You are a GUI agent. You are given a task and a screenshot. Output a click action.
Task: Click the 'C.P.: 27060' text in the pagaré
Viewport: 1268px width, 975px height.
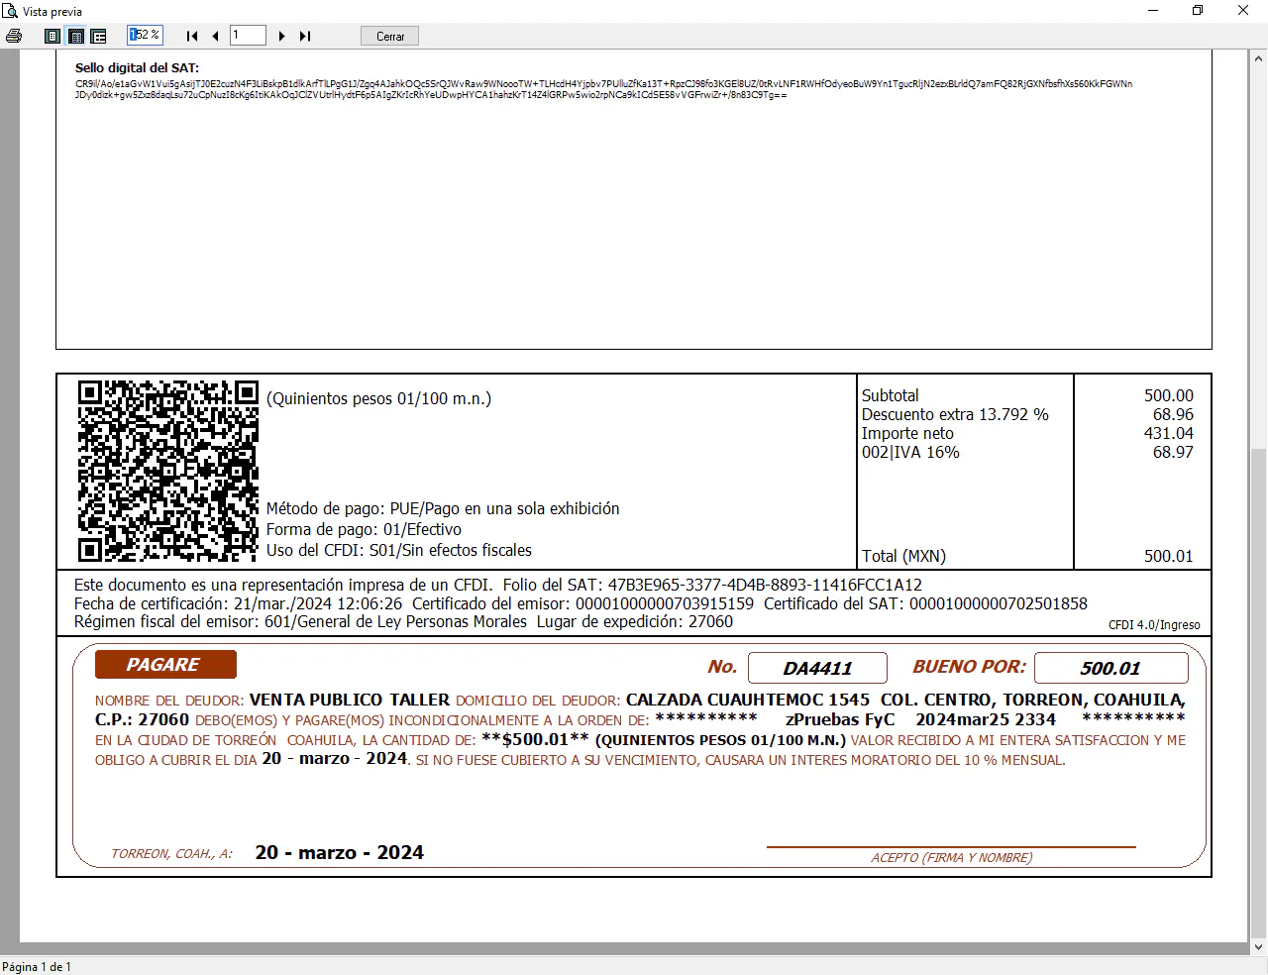(142, 720)
